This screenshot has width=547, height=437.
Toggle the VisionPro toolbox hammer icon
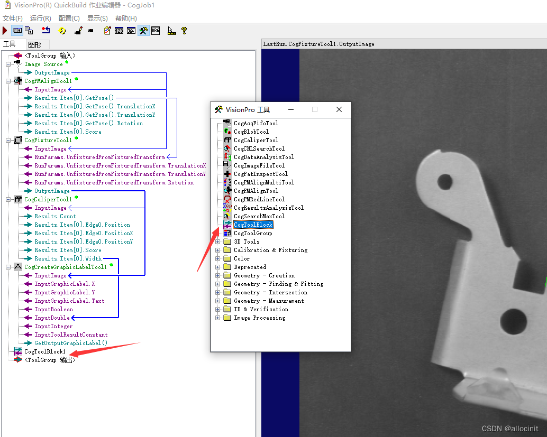(x=143, y=31)
